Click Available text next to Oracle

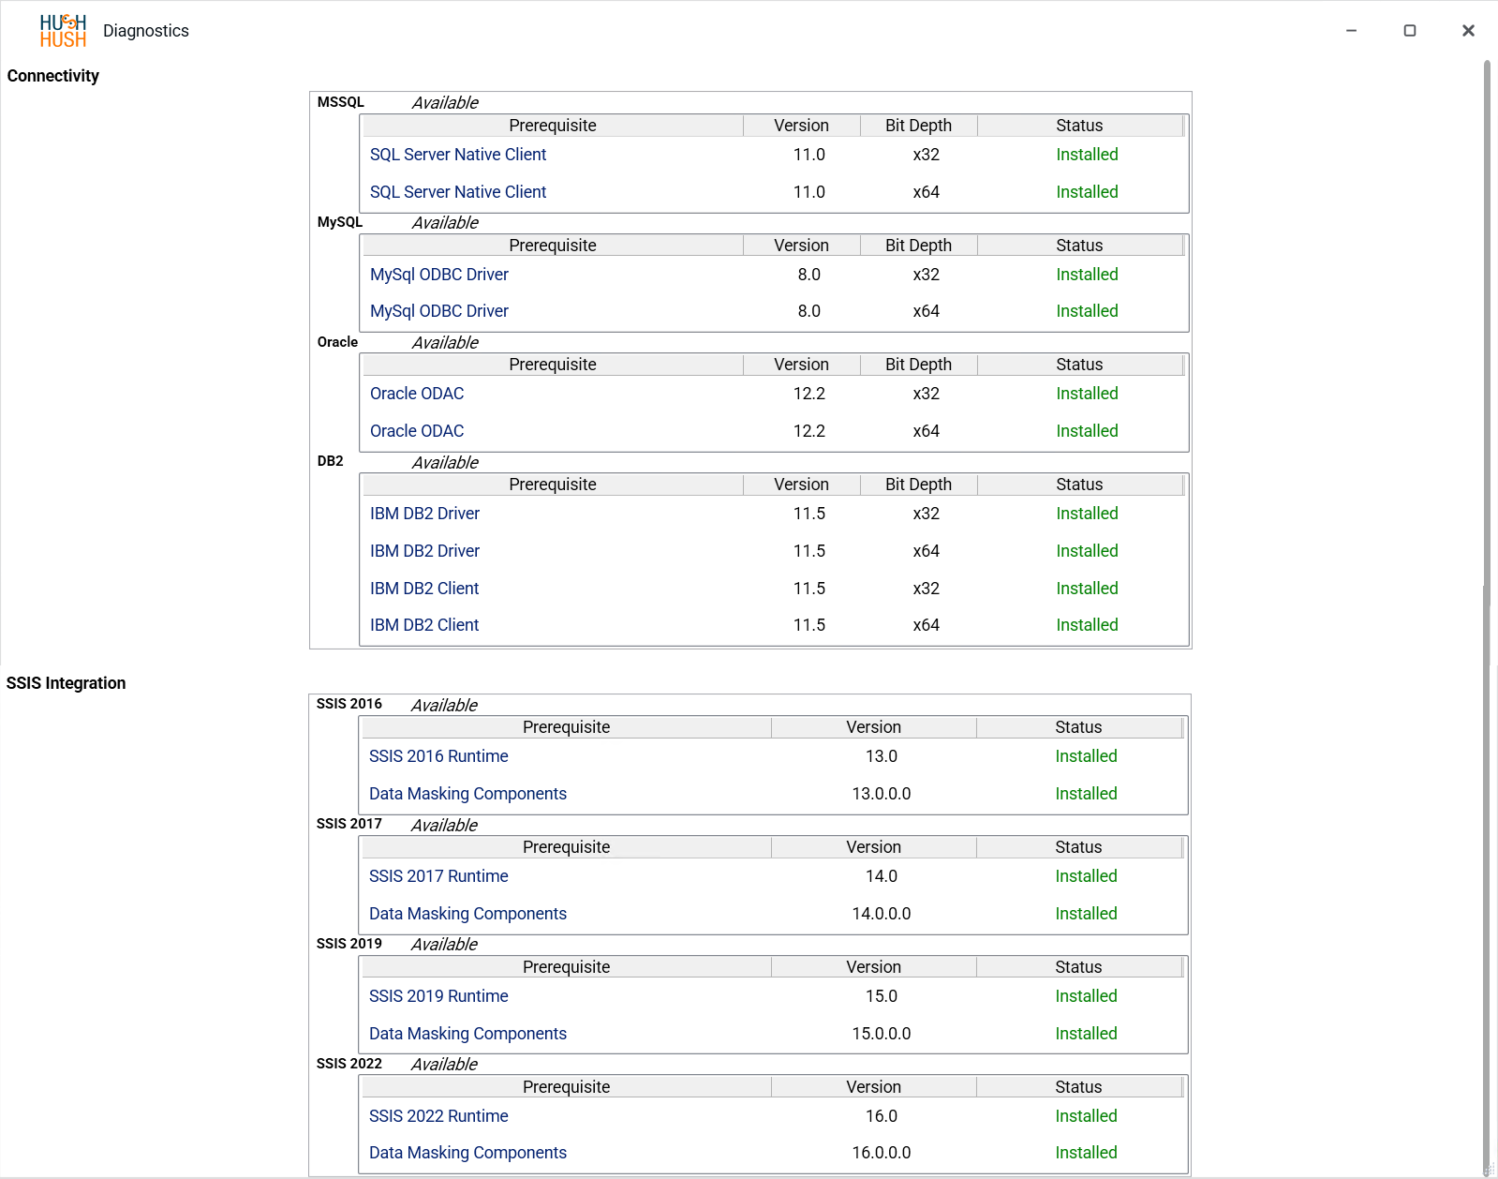[445, 343]
